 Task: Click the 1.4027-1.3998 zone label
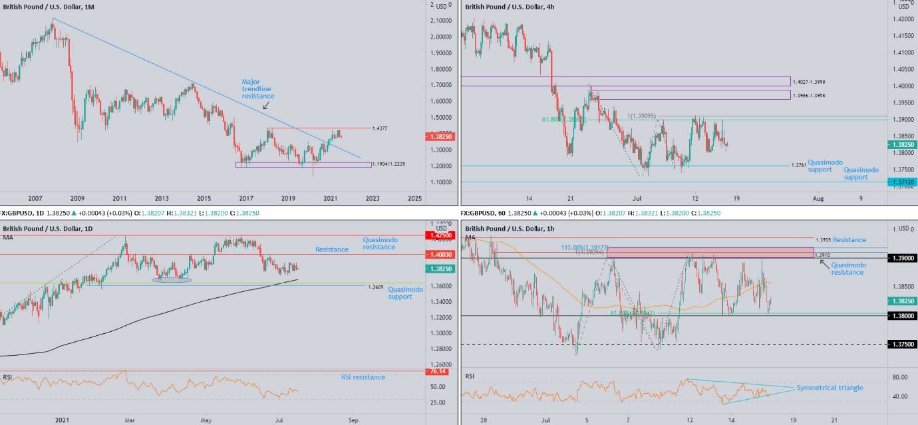point(810,81)
